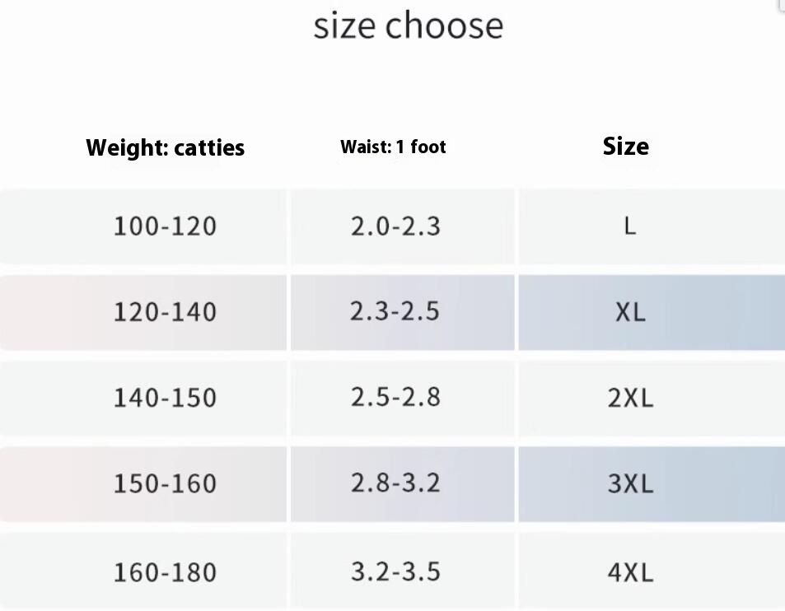The height and width of the screenshot is (611, 785).
Task: Click the word "size" in the title
Action: (345, 26)
